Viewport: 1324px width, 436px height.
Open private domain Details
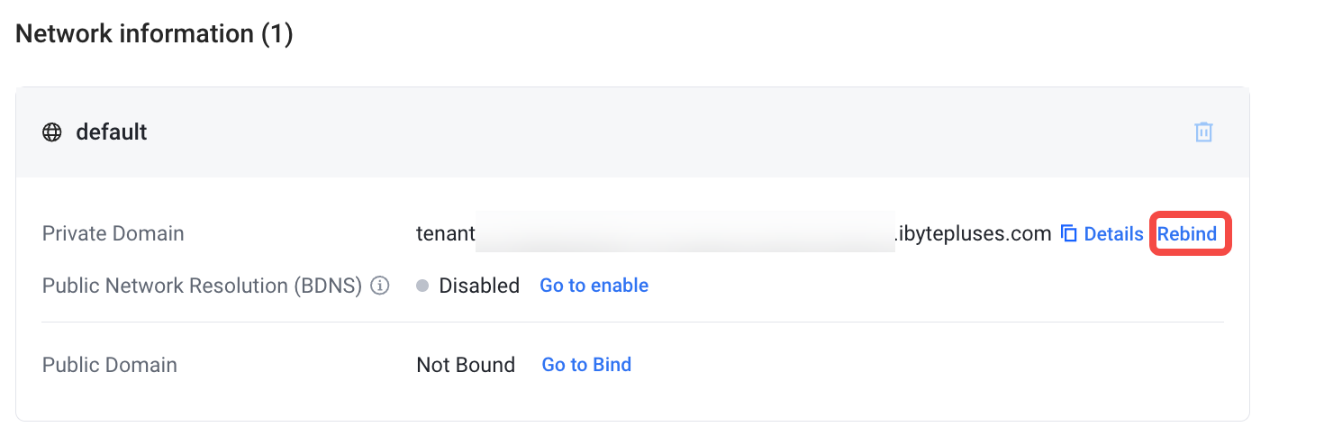tap(1113, 234)
